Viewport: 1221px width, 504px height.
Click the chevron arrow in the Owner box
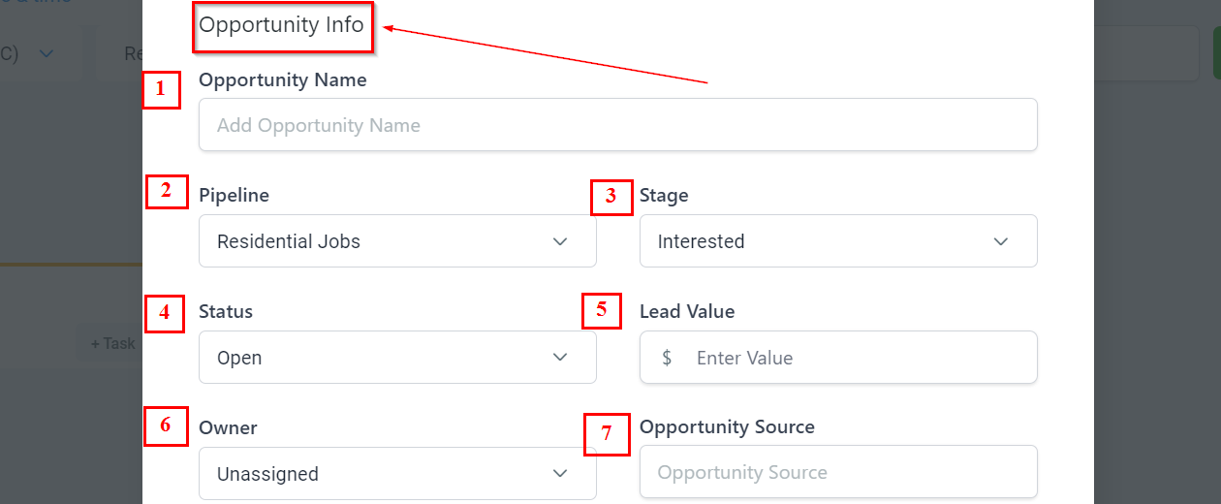pyautogui.click(x=560, y=474)
